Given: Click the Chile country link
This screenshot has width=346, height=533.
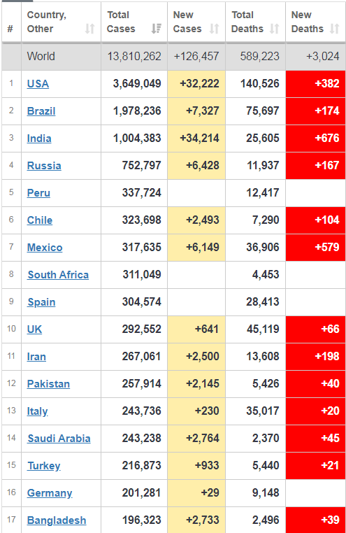Looking at the screenshot, I should coord(40,220).
